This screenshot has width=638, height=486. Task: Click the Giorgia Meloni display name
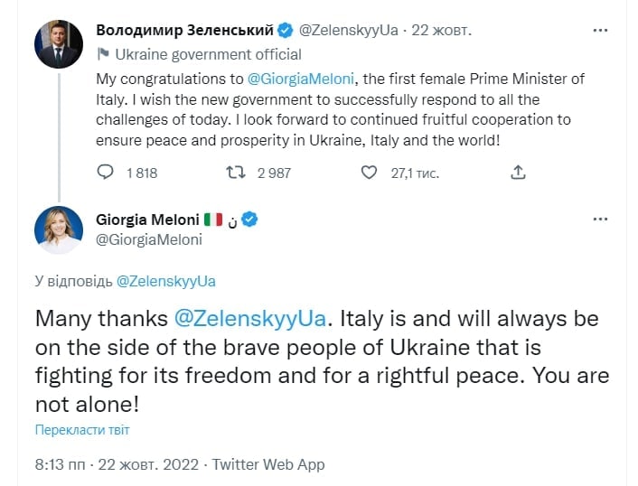tap(145, 220)
